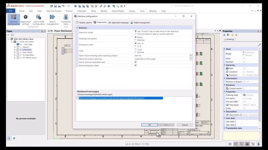The width and height of the screenshot is (268, 150).
Task: Click the last status bar icon at right
Action: 258,144
